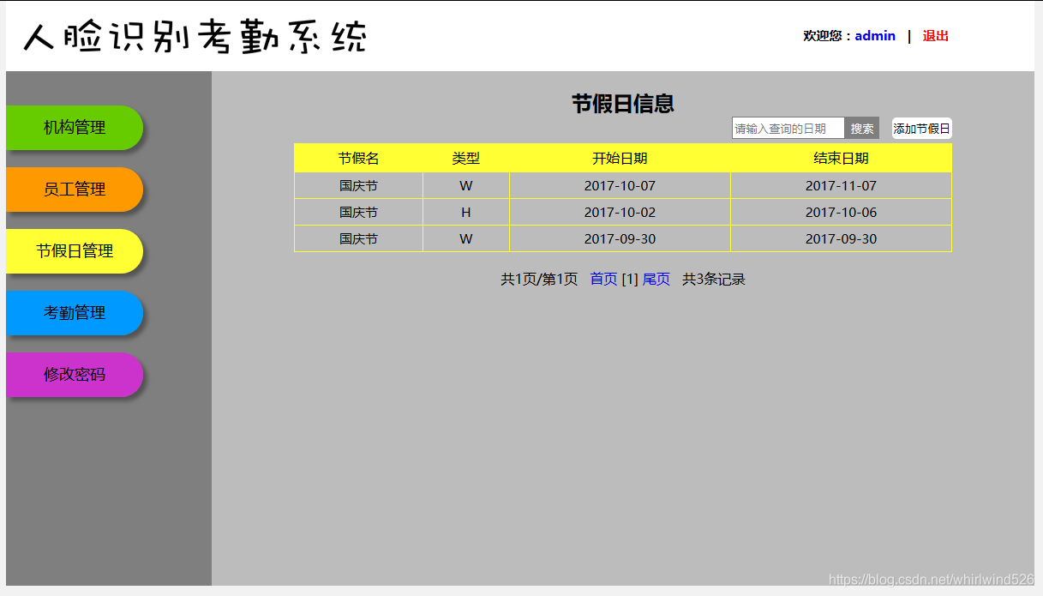The image size is (1043, 596).
Task: Click the 共1页/第1页 page indicator
Action: click(539, 280)
